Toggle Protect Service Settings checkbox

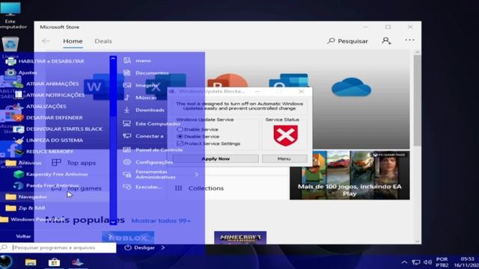point(180,143)
